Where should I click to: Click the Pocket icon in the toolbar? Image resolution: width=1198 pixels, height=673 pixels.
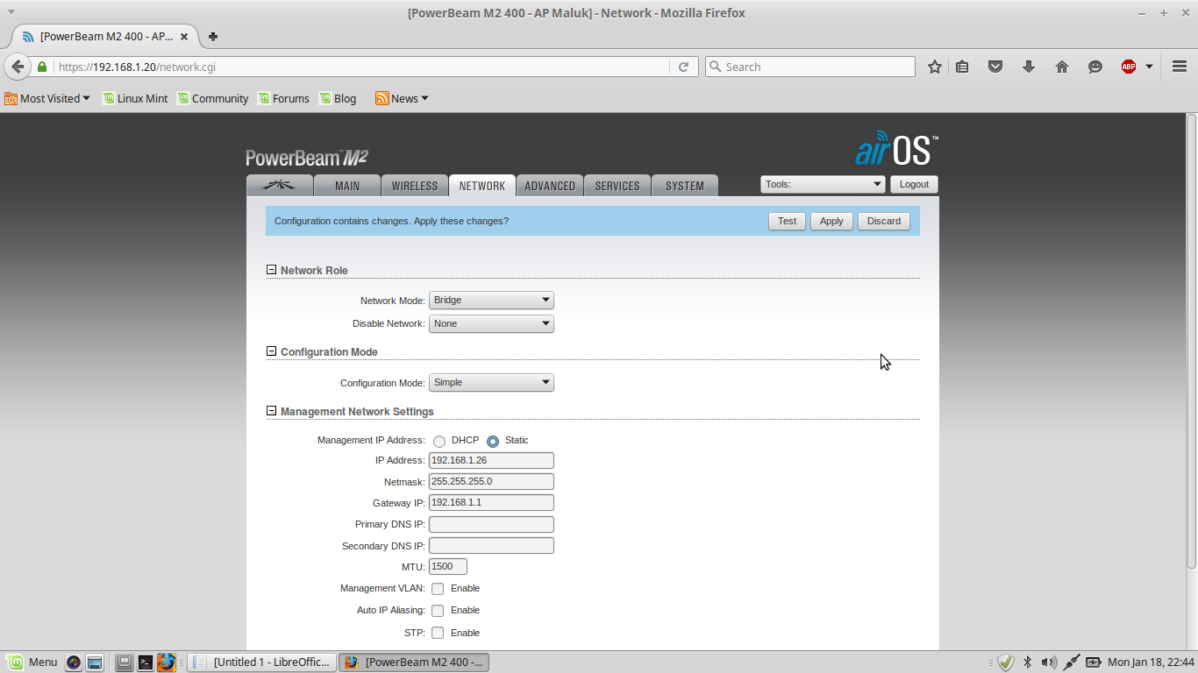coord(995,67)
